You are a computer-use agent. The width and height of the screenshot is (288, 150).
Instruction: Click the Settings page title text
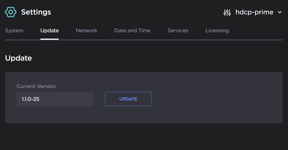[36, 12]
